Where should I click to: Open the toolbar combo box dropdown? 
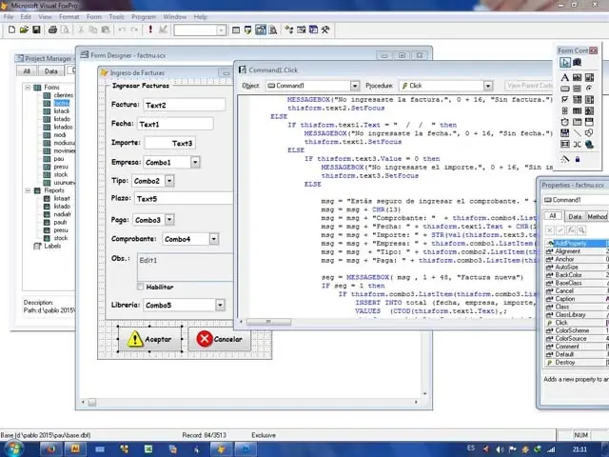click(x=222, y=30)
